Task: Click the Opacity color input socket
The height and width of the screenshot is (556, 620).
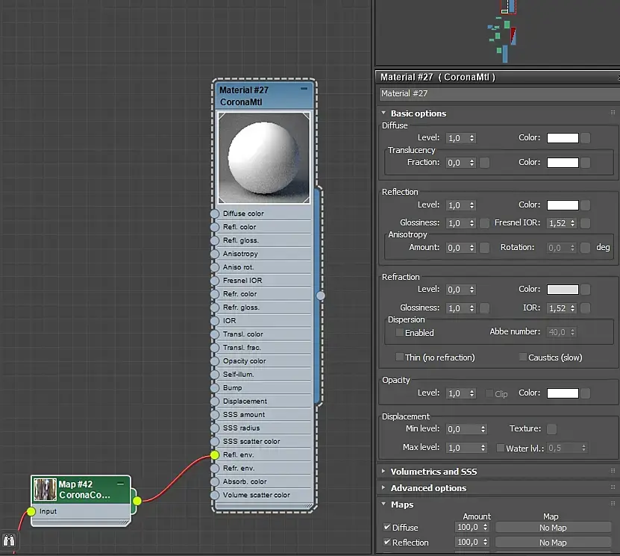Action: (214, 361)
